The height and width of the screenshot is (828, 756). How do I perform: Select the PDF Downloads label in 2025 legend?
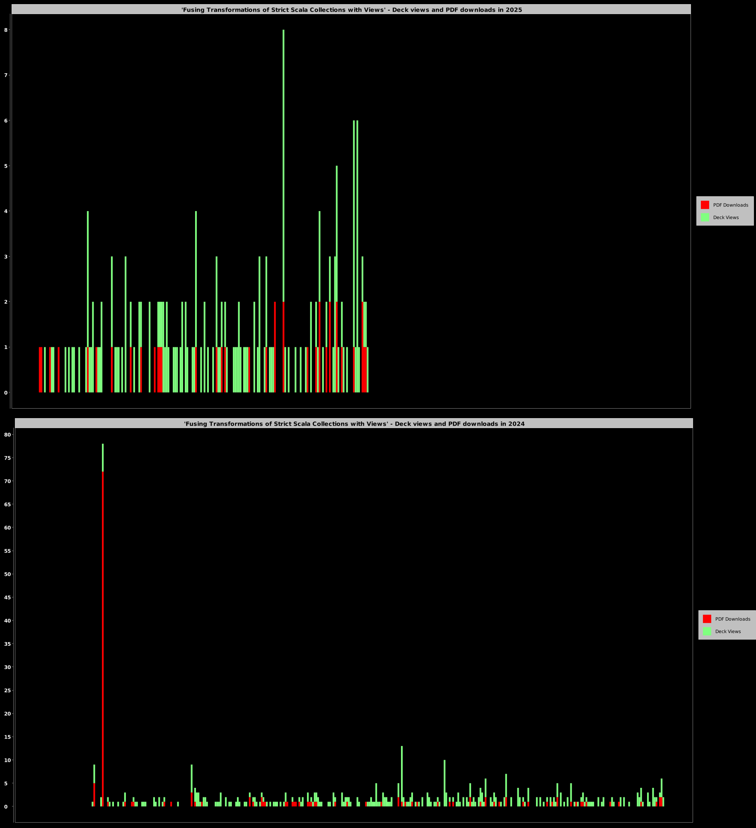click(x=730, y=205)
